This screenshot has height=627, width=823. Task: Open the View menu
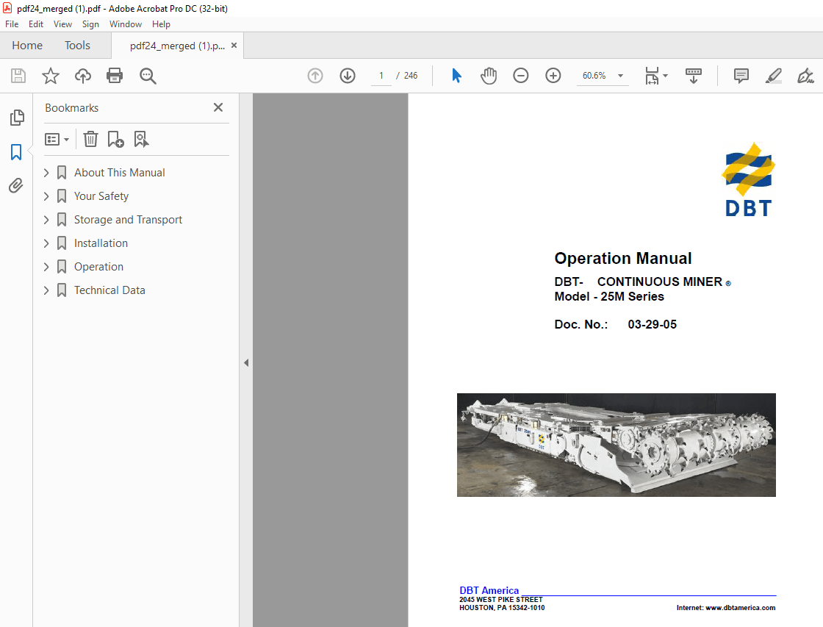point(62,24)
